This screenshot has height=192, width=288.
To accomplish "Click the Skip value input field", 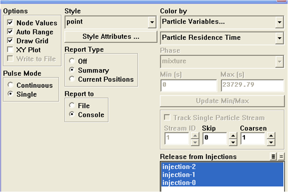I will 214,139.
